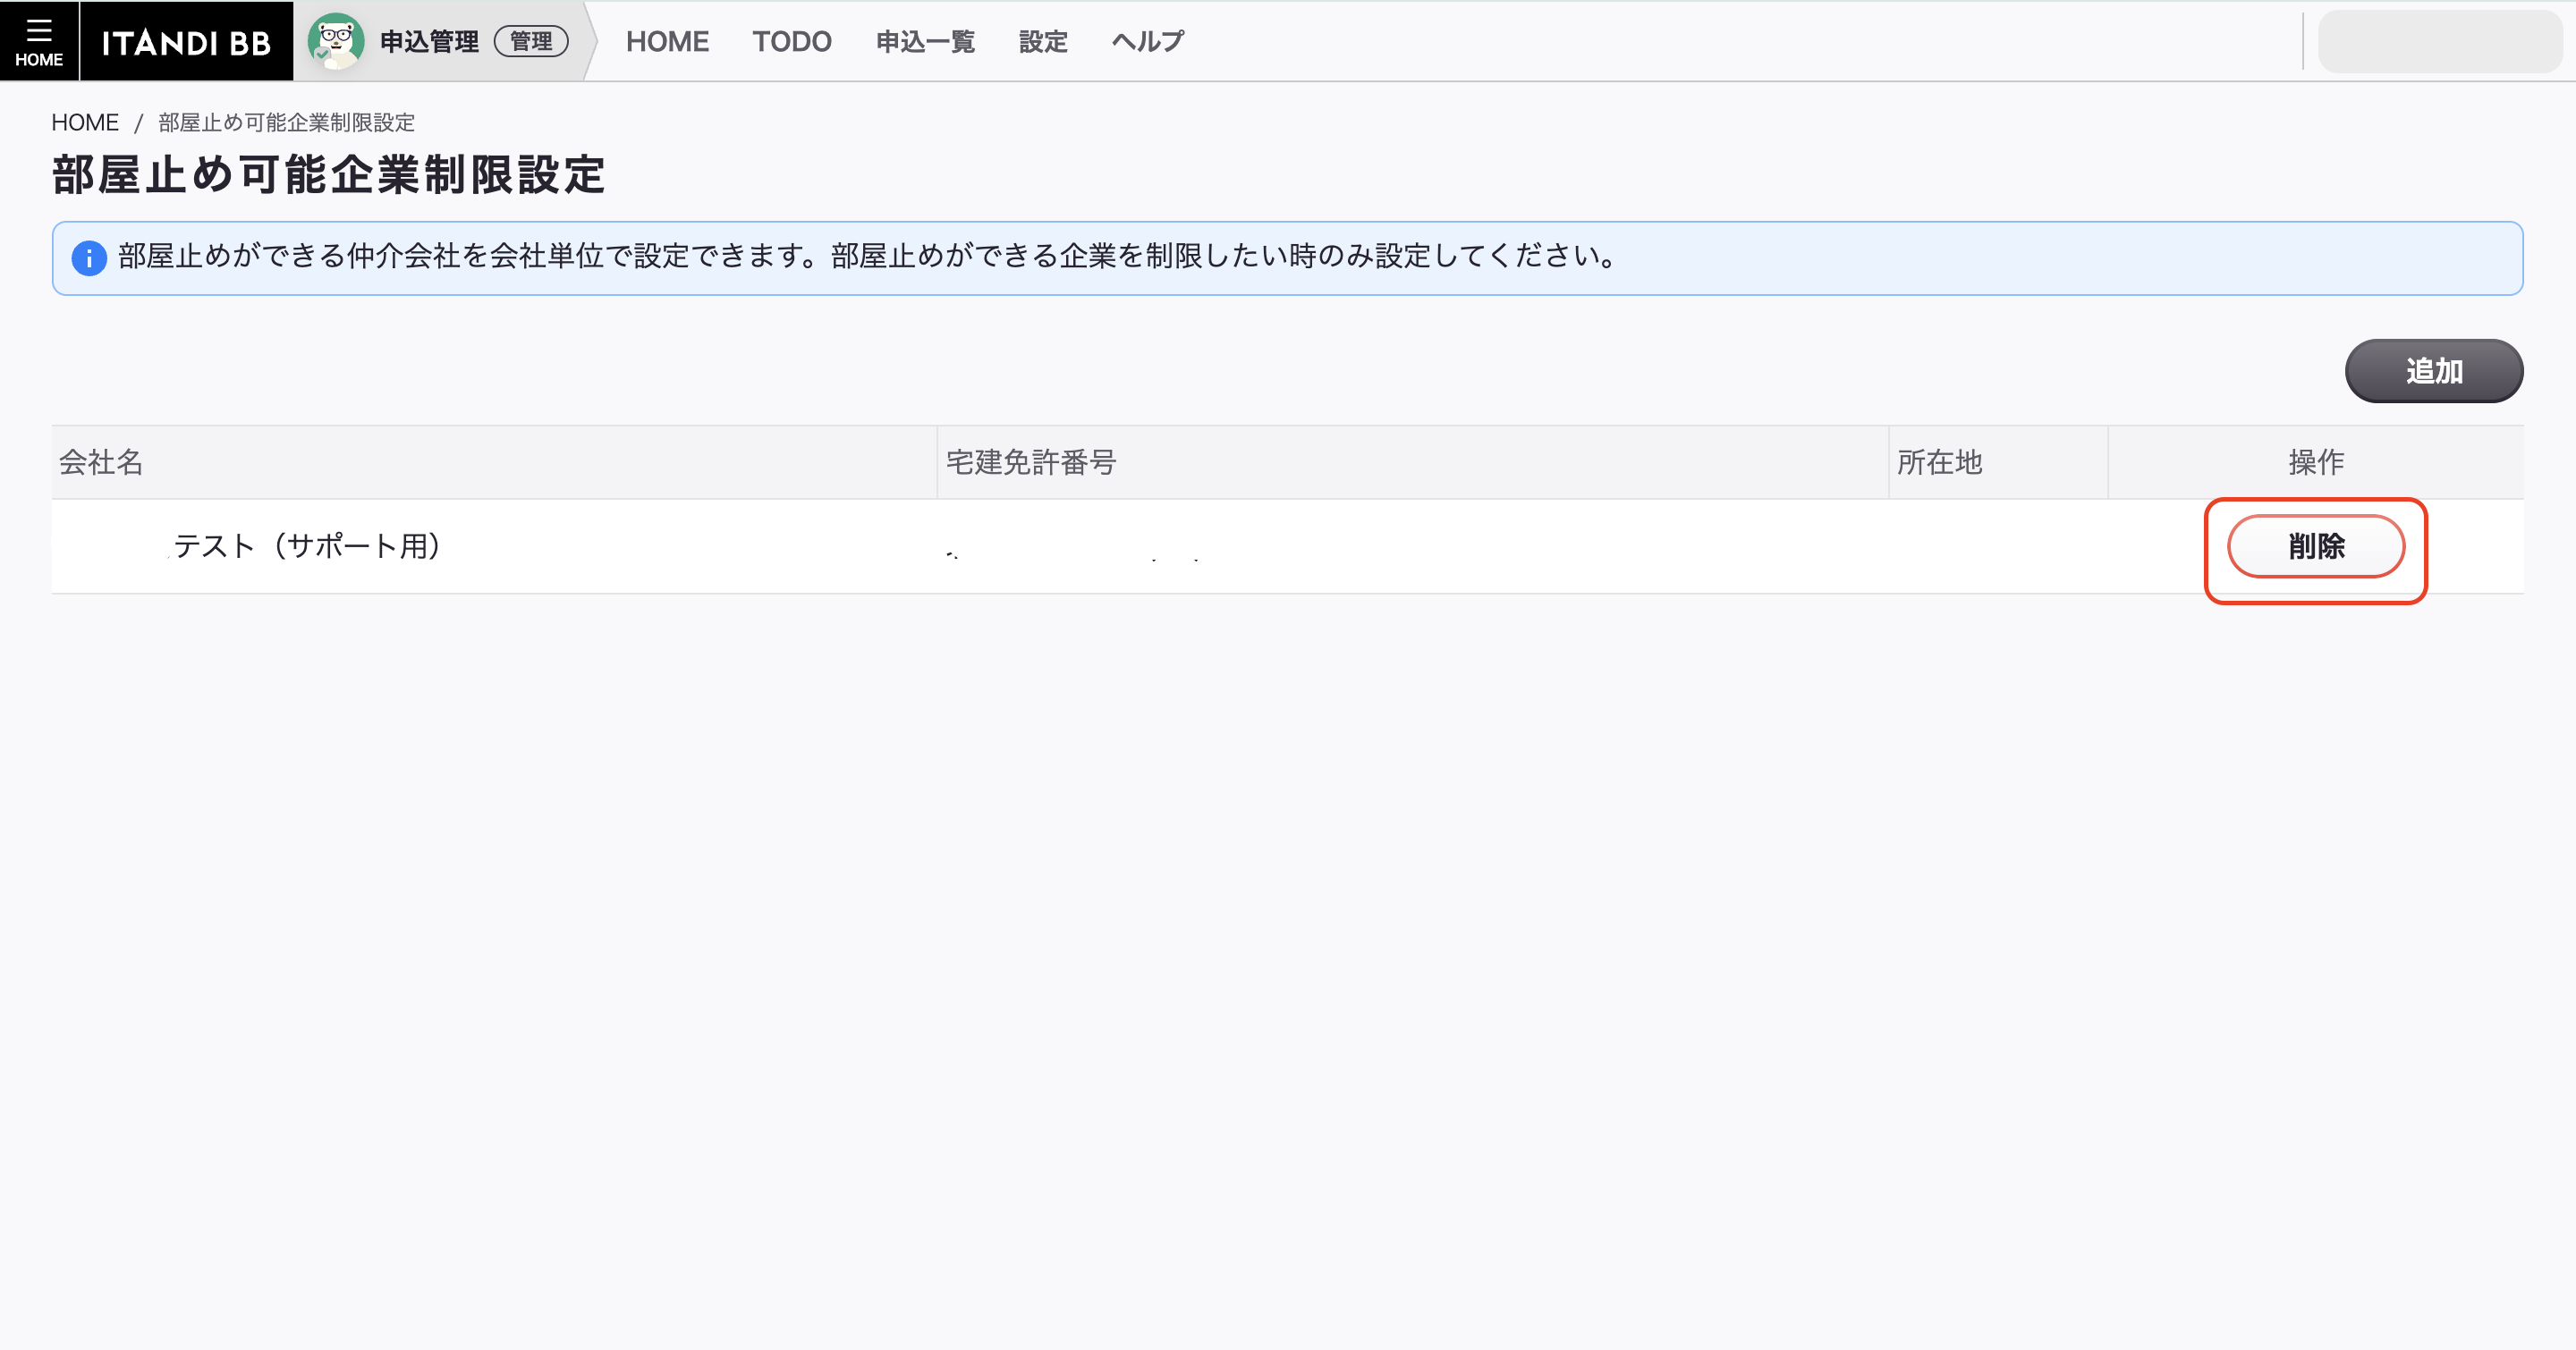Delete the テスト（サポート用）company row
2576x1350 pixels.
[2315, 546]
